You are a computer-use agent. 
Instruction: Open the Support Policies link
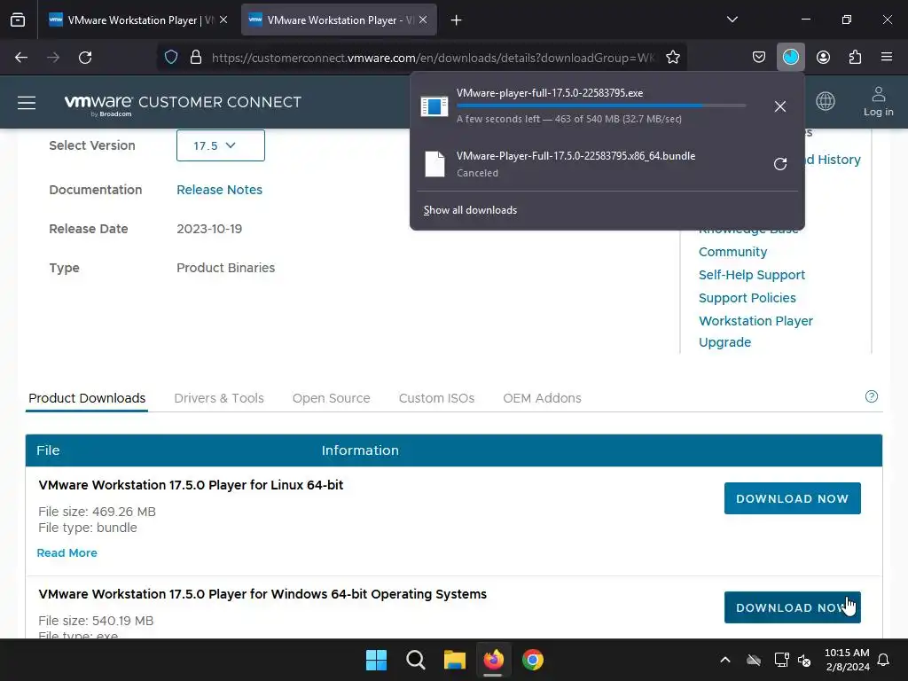pyautogui.click(x=747, y=298)
